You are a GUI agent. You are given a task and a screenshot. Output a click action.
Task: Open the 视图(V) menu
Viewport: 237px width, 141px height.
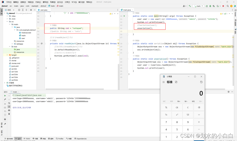click(23, 2)
